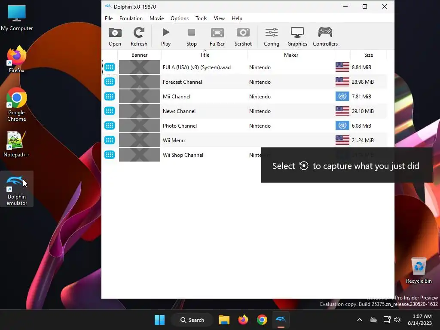Open the Emulation menu

131,18
